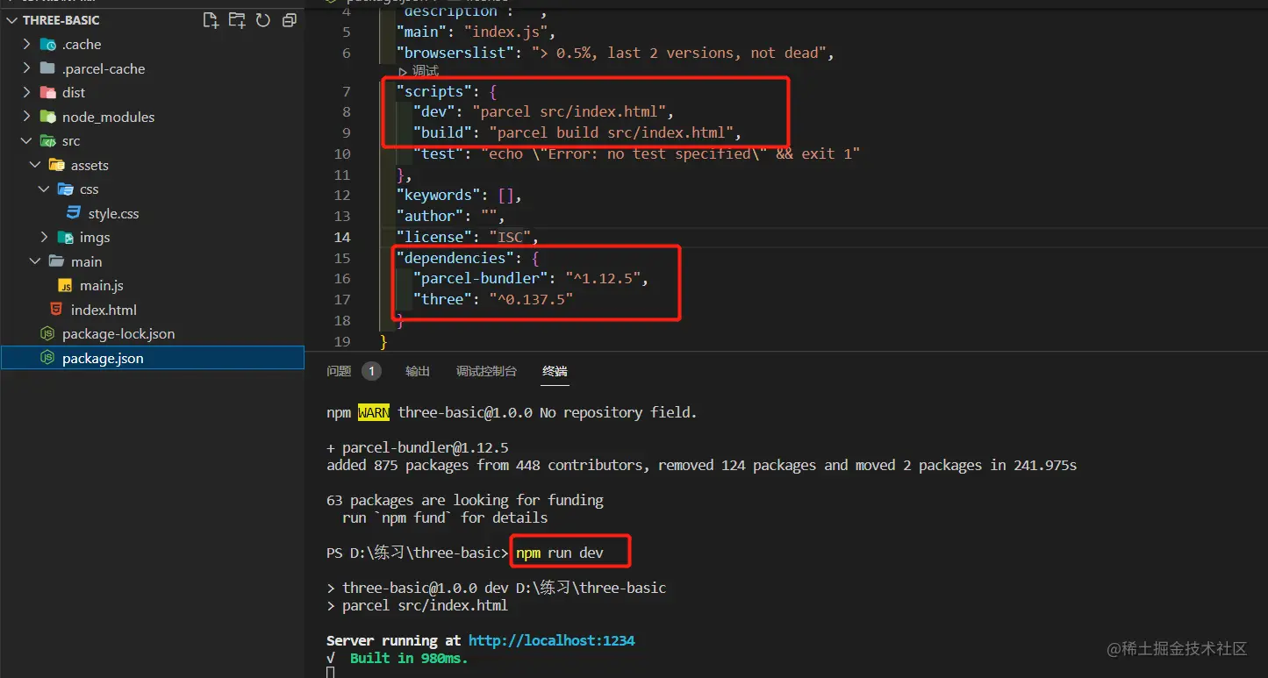Click the .parcel-cache folder icon
Image resolution: width=1268 pixels, height=678 pixels.
tap(48, 68)
